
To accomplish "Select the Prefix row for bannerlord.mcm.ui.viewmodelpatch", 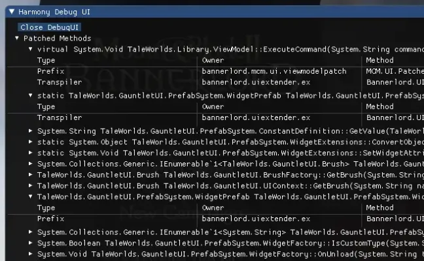I will [x=50, y=70].
